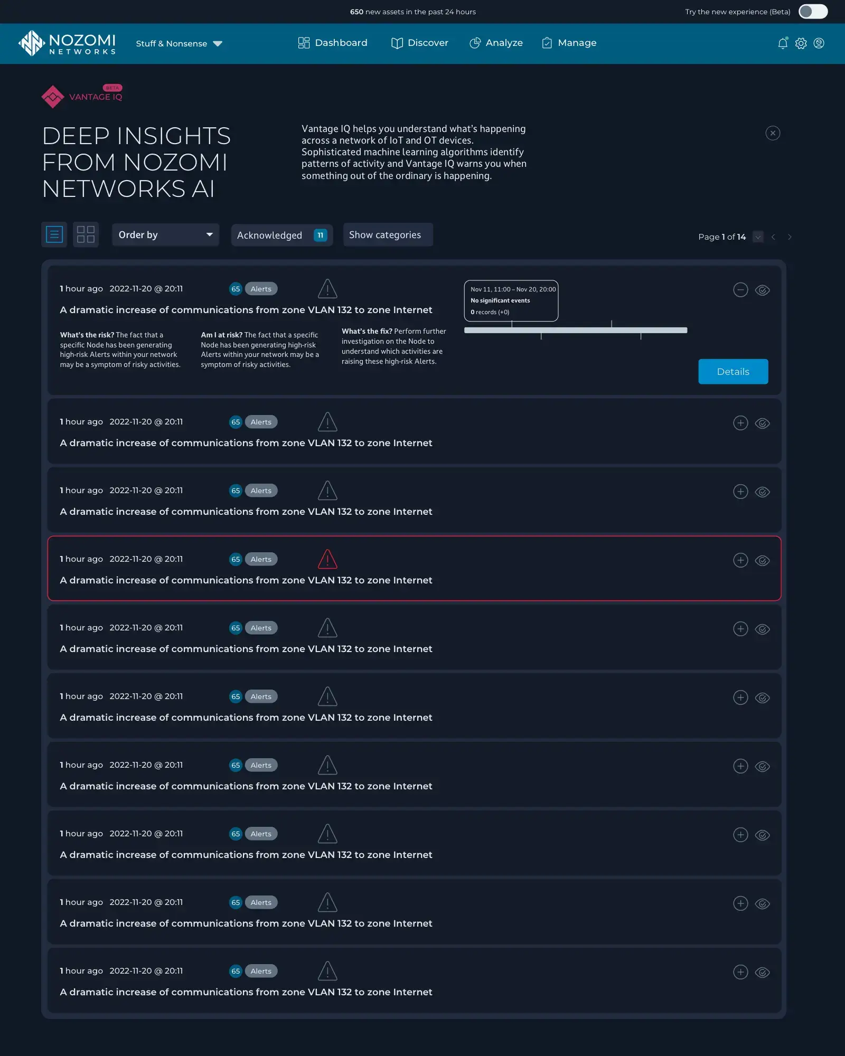Expand the red-highlighted insight card
The width and height of the screenshot is (845, 1056).
[740, 560]
